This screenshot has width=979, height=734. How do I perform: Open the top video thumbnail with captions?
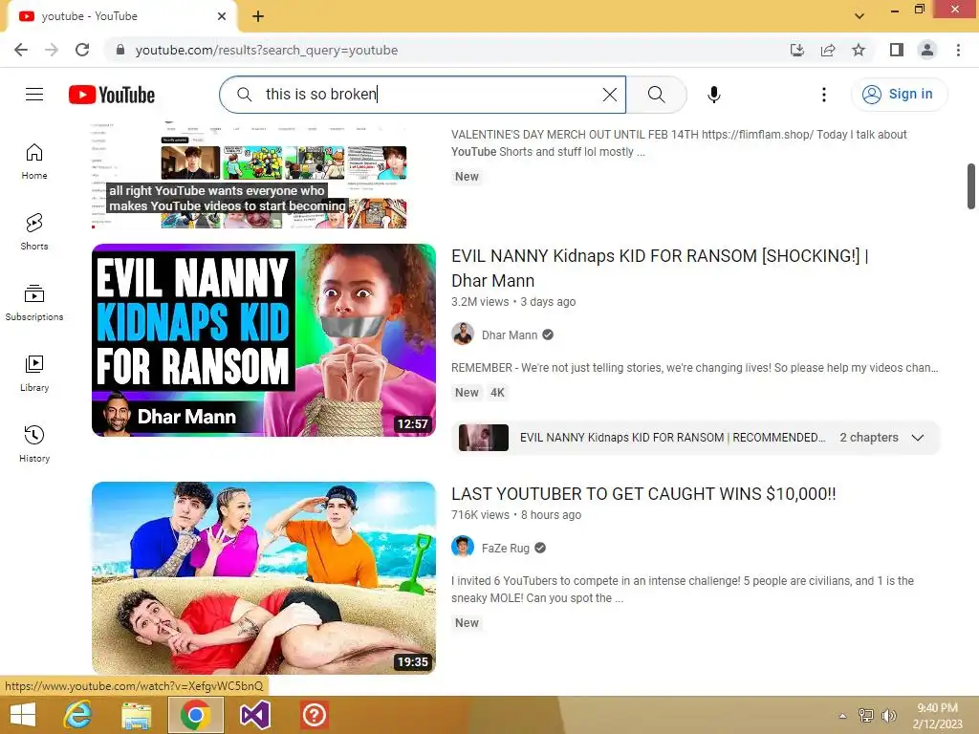pos(250,176)
